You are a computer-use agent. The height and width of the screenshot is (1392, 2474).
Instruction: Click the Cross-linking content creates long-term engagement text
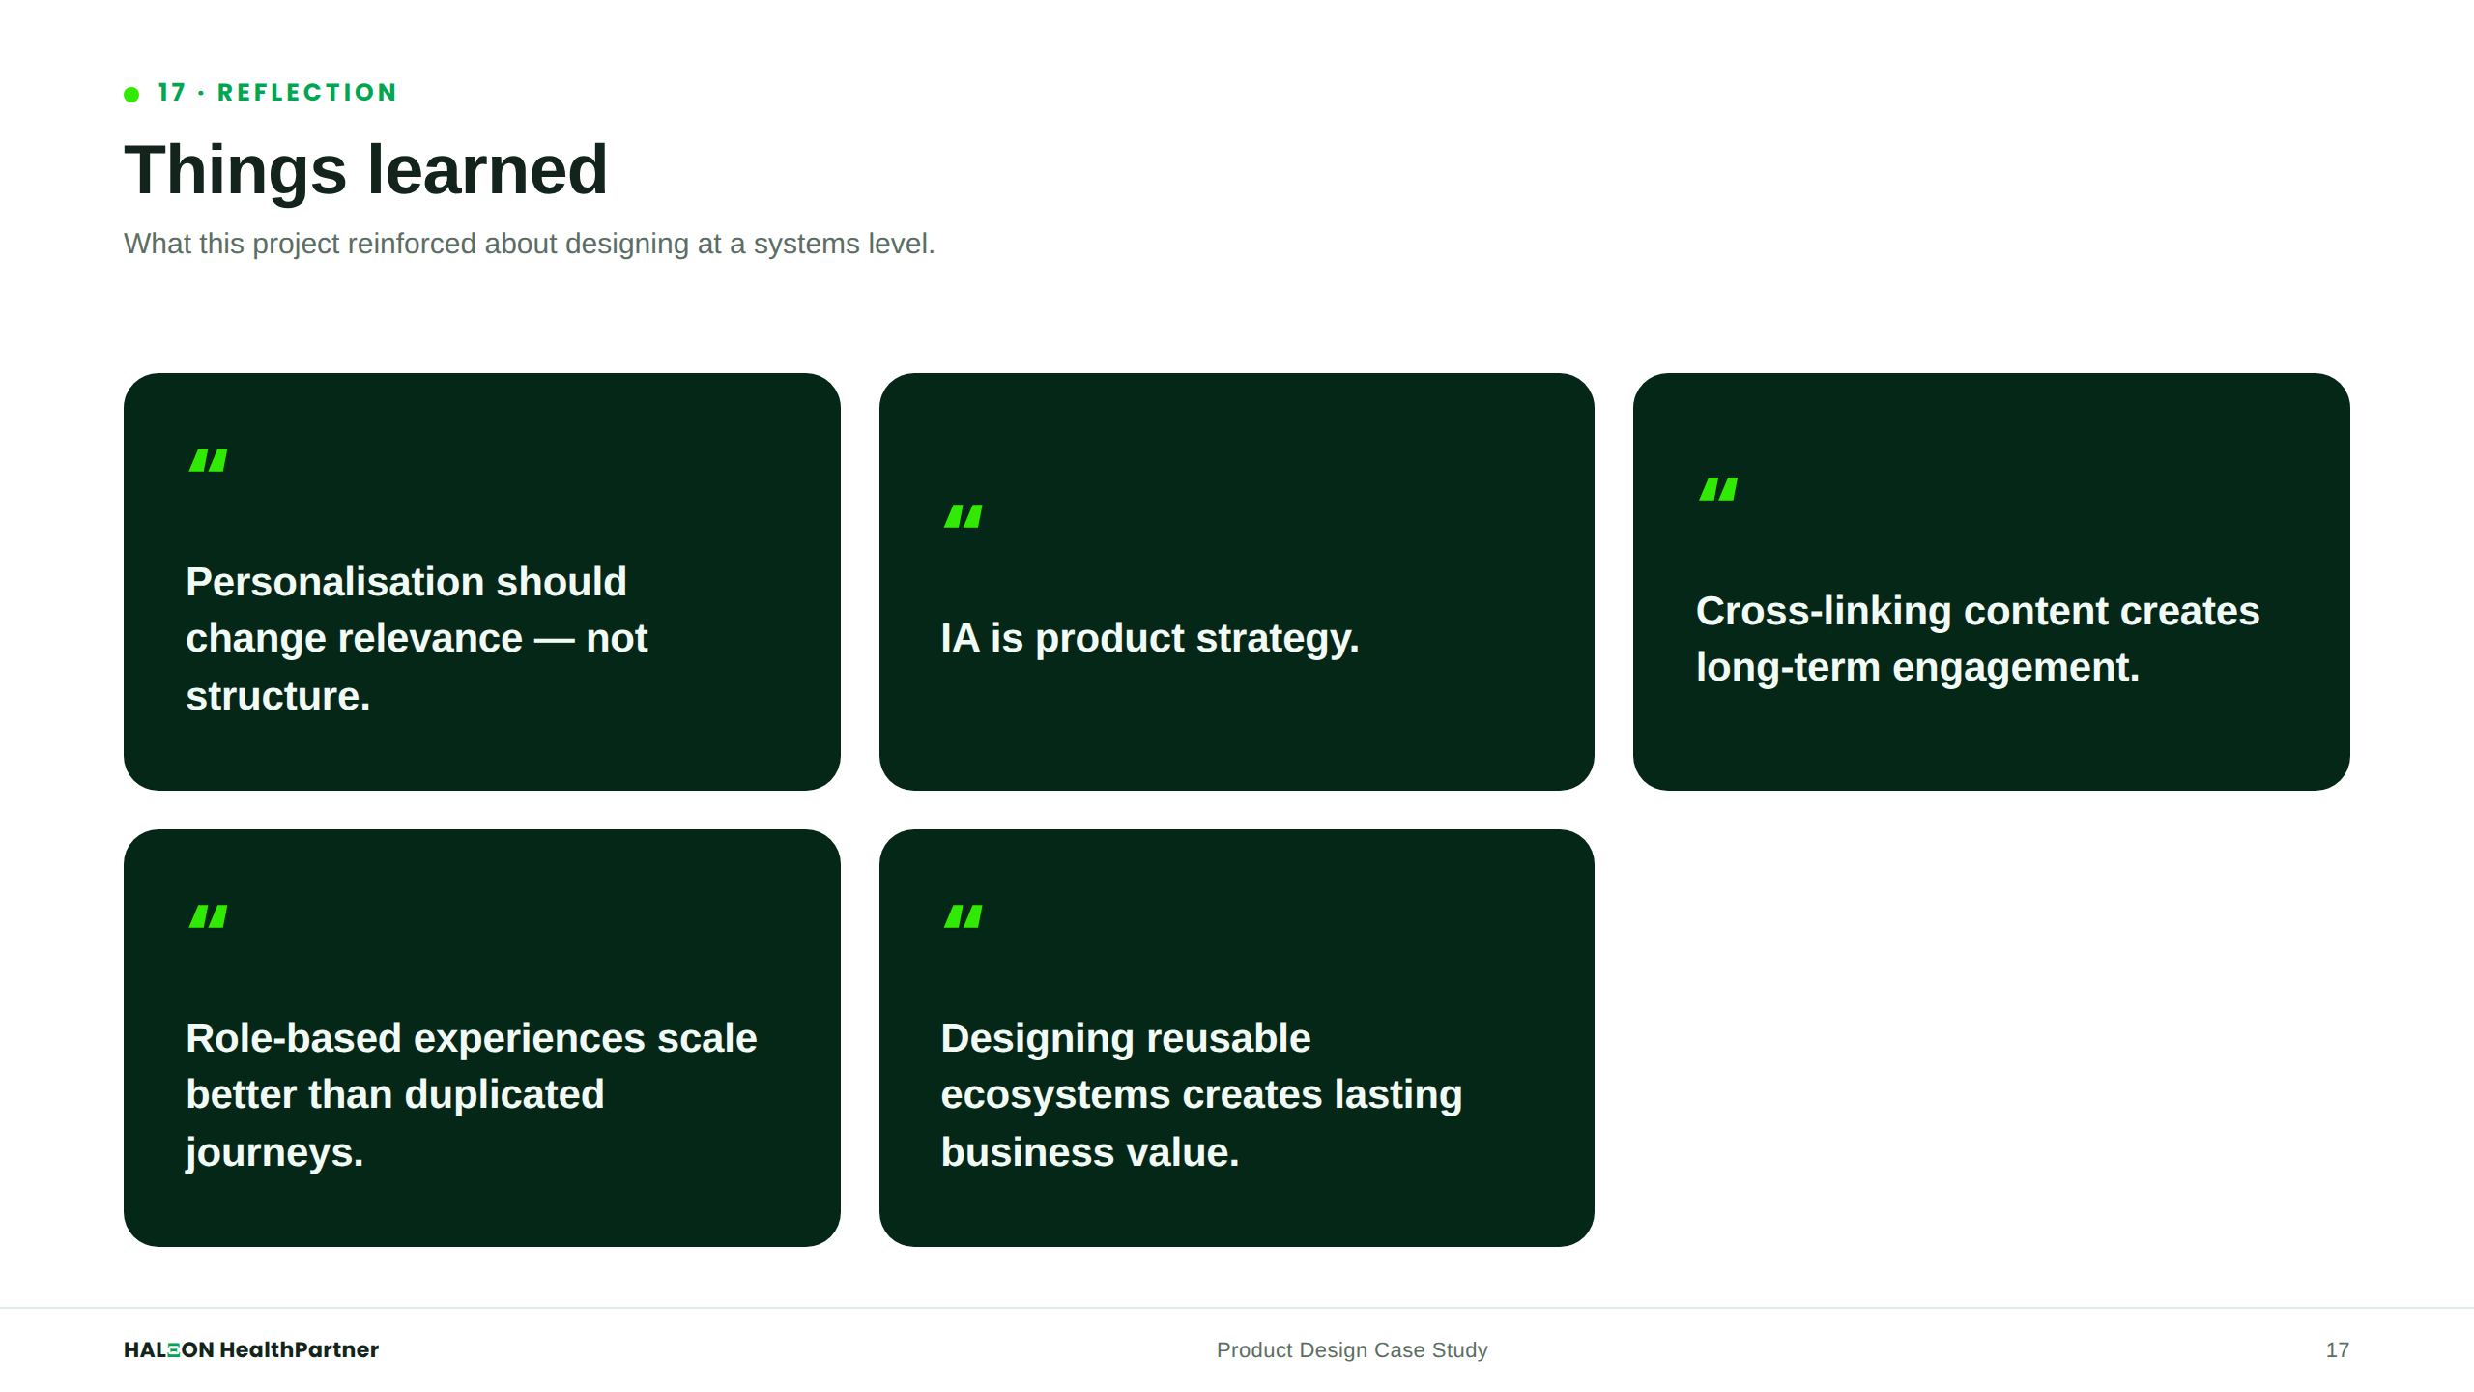point(1977,639)
